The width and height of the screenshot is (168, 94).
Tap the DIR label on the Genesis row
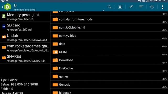(165, 87)
